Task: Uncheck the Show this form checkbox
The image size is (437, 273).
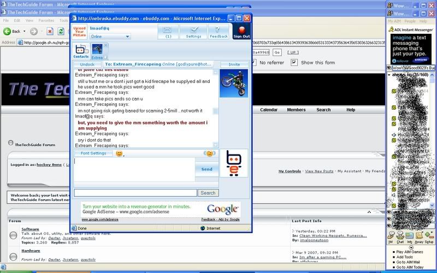Action: point(295,62)
